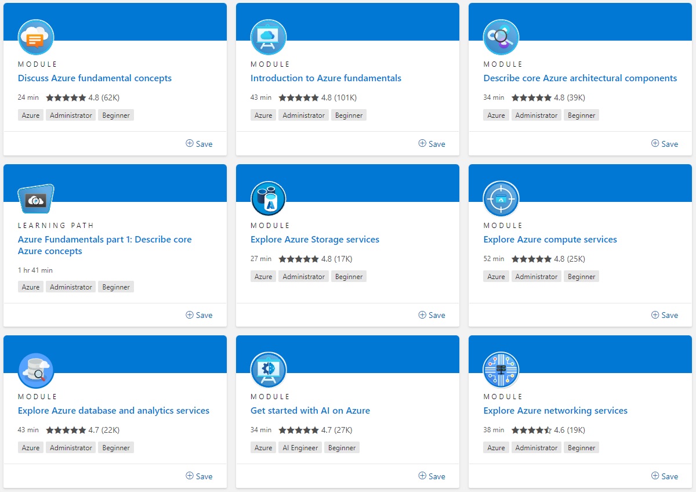696x492 pixels.
Task: Open Discuss Azure fundamental concepts module
Action: 95,78
